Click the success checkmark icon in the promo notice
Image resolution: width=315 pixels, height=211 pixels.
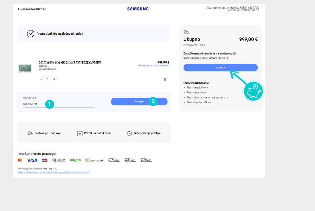click(31, 33)
